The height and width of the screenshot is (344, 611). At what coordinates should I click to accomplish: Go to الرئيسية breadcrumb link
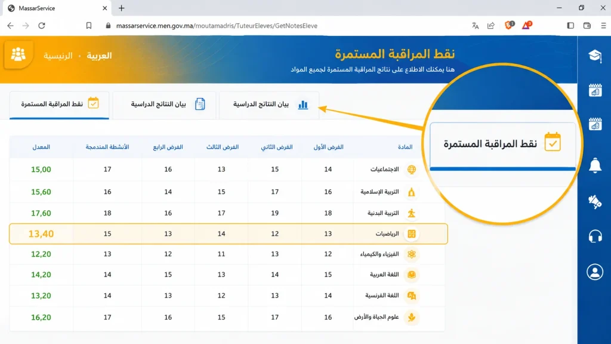pyautogui.click(x=58, y=56)
